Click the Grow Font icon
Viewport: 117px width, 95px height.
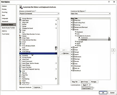click(20, 59)
